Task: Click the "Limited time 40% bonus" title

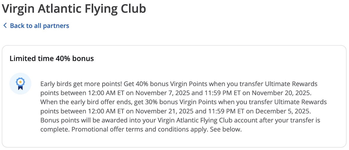Action: 51,58
